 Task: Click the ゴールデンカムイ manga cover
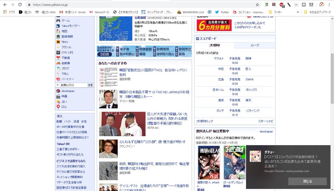(234, 162)
